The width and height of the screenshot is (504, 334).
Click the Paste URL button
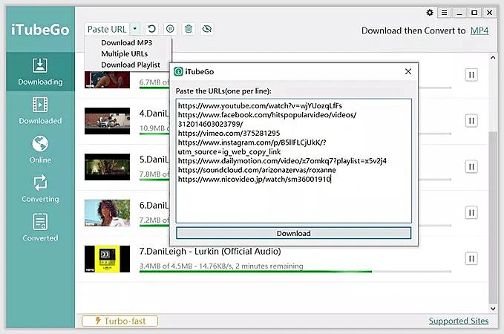tap(107, 29)
